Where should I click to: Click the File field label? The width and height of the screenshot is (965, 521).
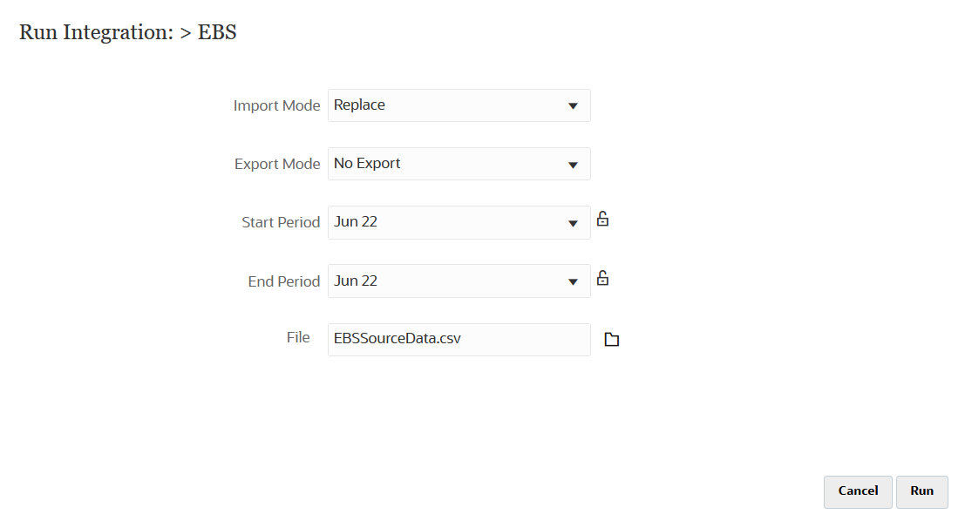point(298,337)
